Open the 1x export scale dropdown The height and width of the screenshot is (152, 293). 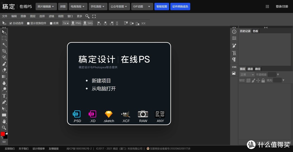(x=66, y=23)
